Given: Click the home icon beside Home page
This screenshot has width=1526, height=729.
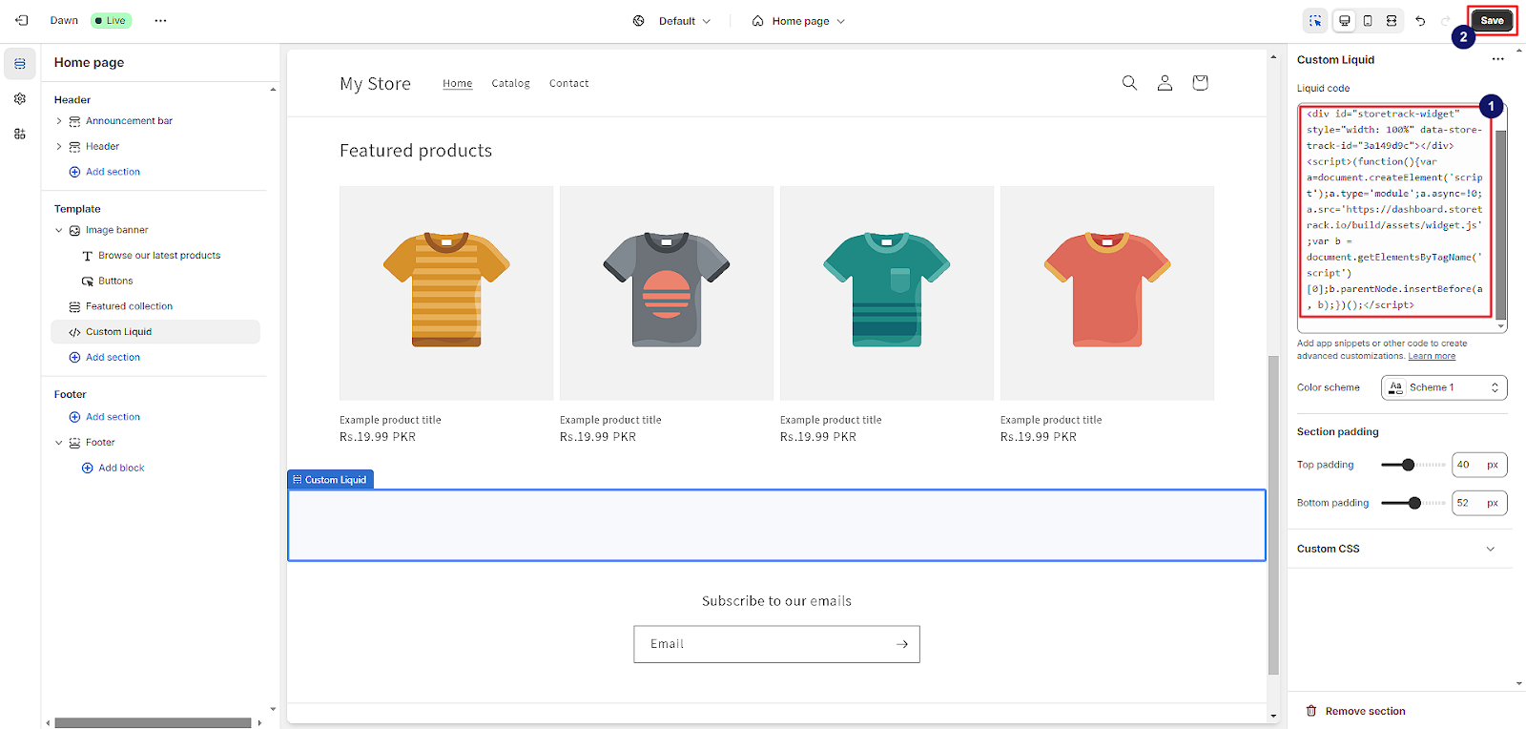Looking at the screenshot, I should click(757, 21).
